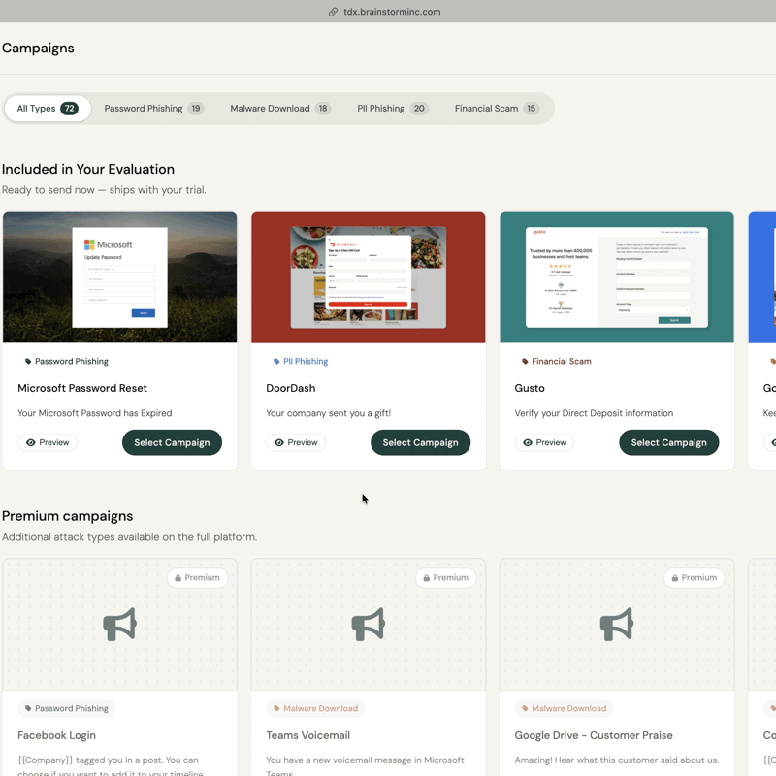Click the tag icon next to PII Phishing on DoorDash
This screenshot has height=776, width=776.
[276, 361]
